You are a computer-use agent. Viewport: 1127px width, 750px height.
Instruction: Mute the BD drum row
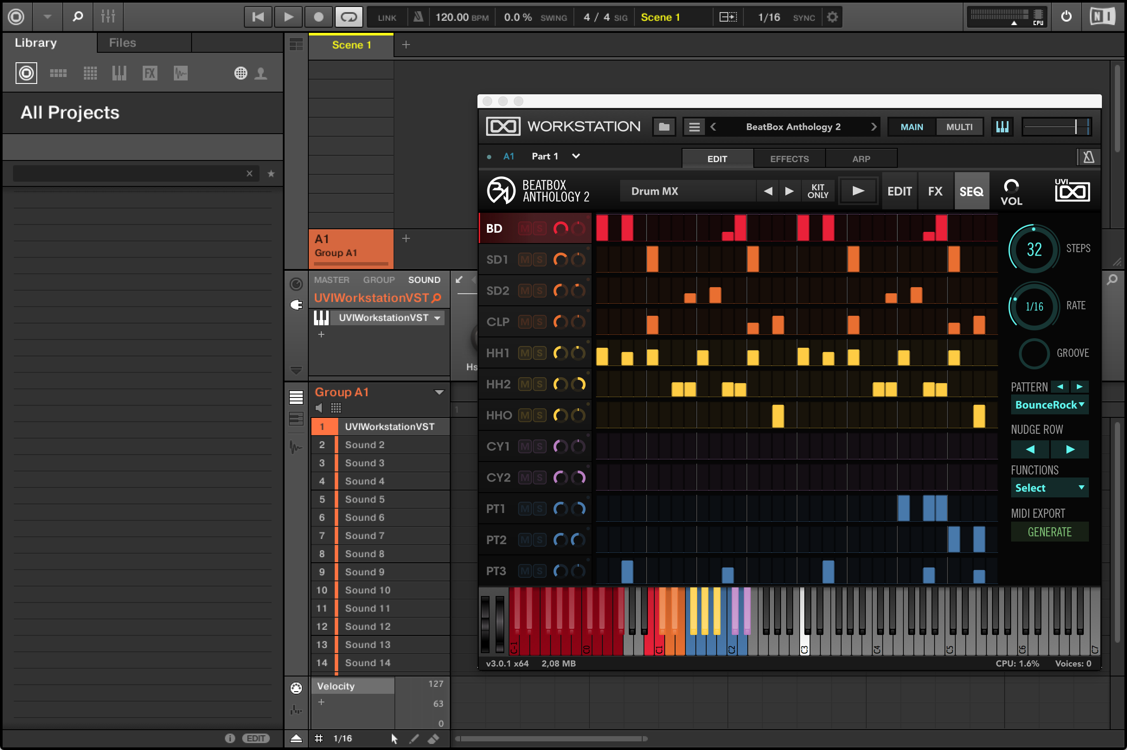point(525,229)
